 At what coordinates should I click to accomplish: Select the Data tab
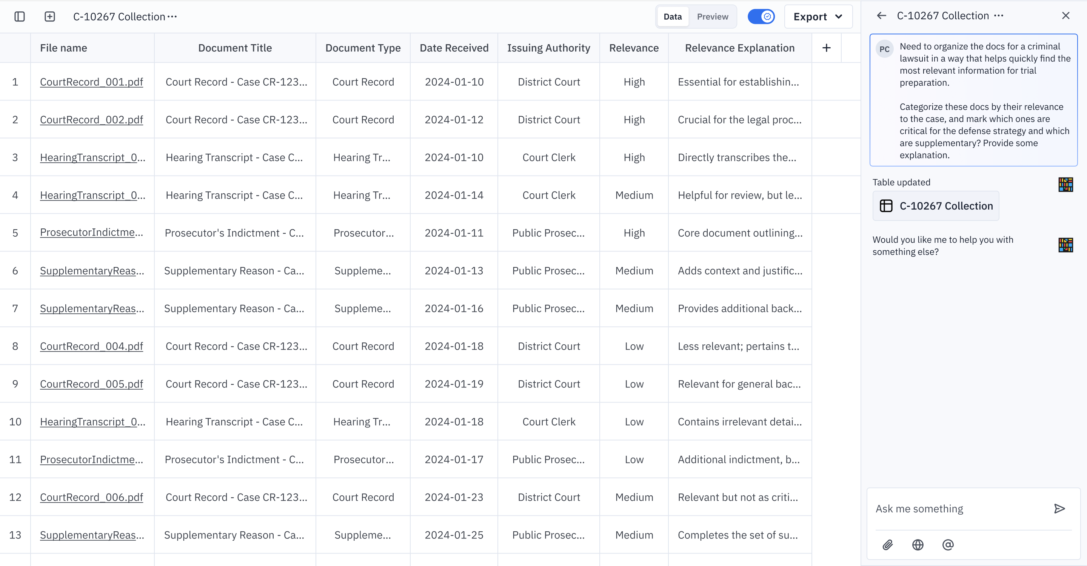[x=672, y=17]
